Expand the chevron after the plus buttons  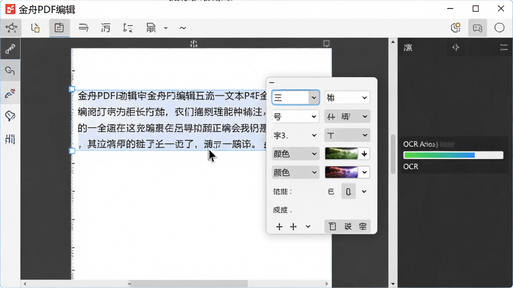pyautogui.click(x=308, y=226)
